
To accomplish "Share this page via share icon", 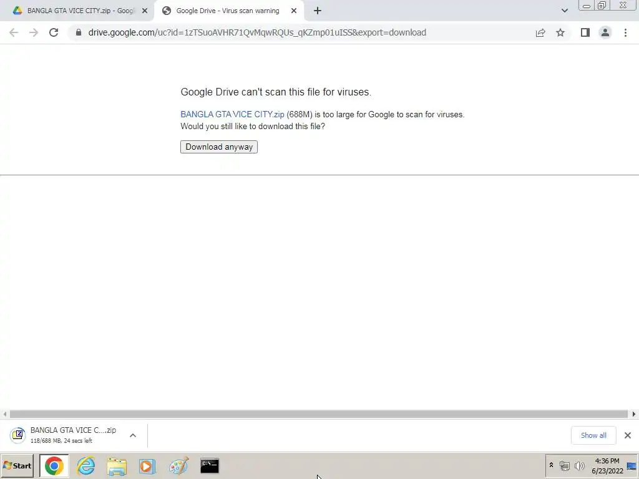I will pyautogui.click(x=540, y=32).
